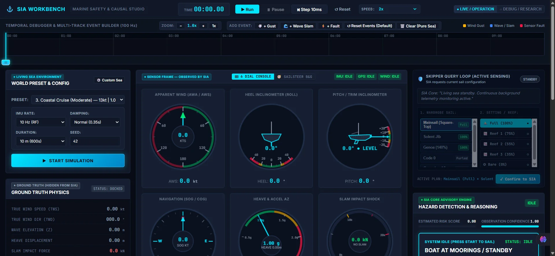Open the brain assistant icon at bottom right

point(543,239)
